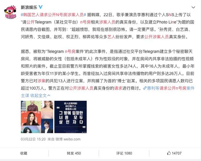201x161 pixels.
Task: Click the 微博 weibo.com source link
Action: (x=68, y=139)
